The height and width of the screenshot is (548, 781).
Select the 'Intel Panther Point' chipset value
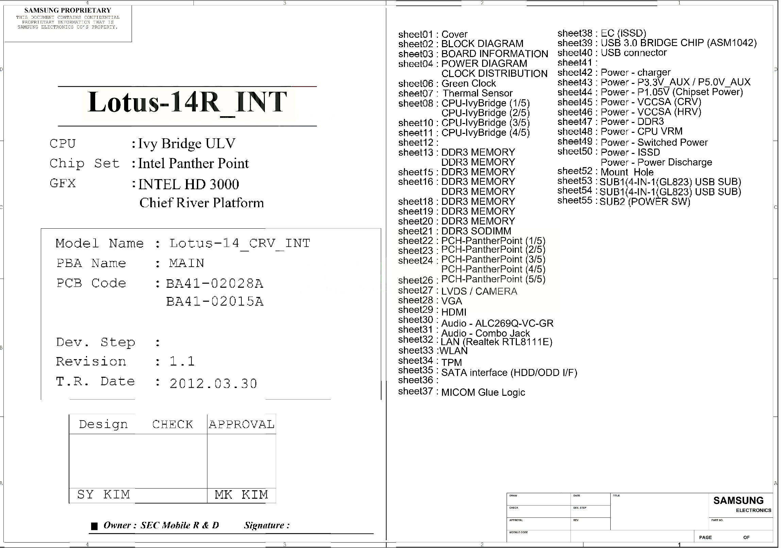coord(193,163)
